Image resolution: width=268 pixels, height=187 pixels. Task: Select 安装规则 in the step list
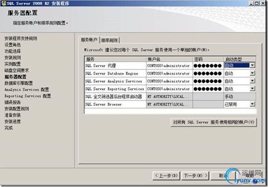pyautogui.click(x=12, y=58)
